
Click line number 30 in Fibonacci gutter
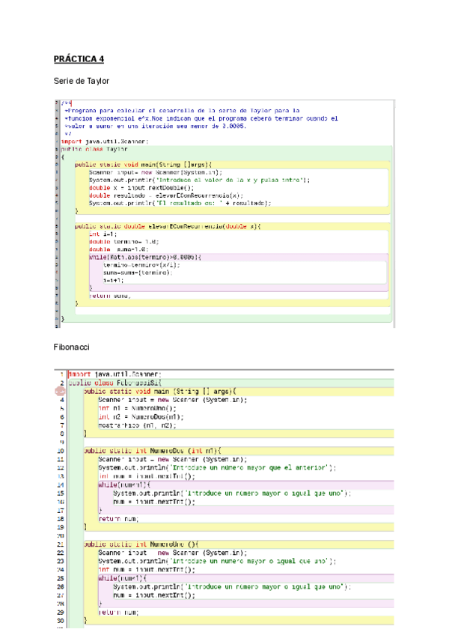61,621
